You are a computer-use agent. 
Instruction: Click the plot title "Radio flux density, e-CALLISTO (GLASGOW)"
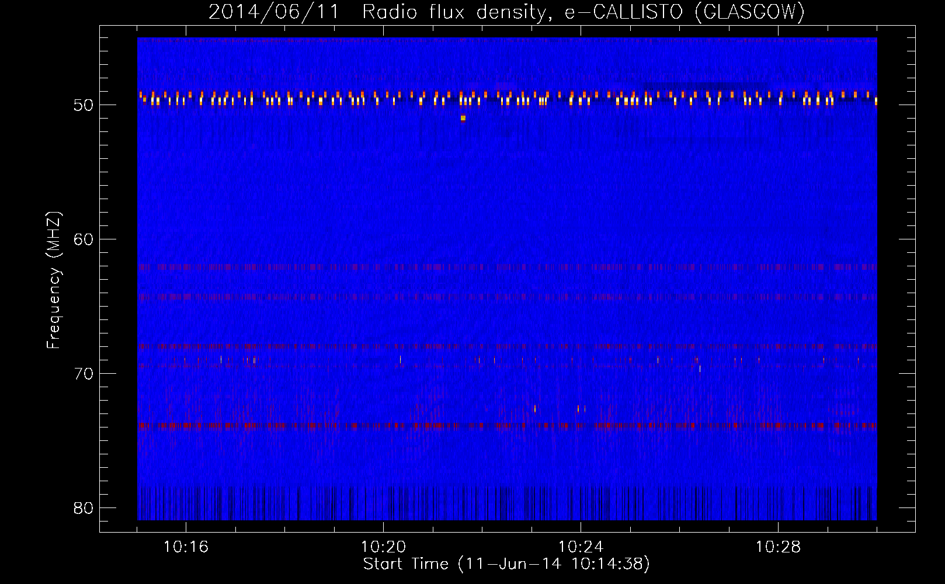click(x=583, y=12)
